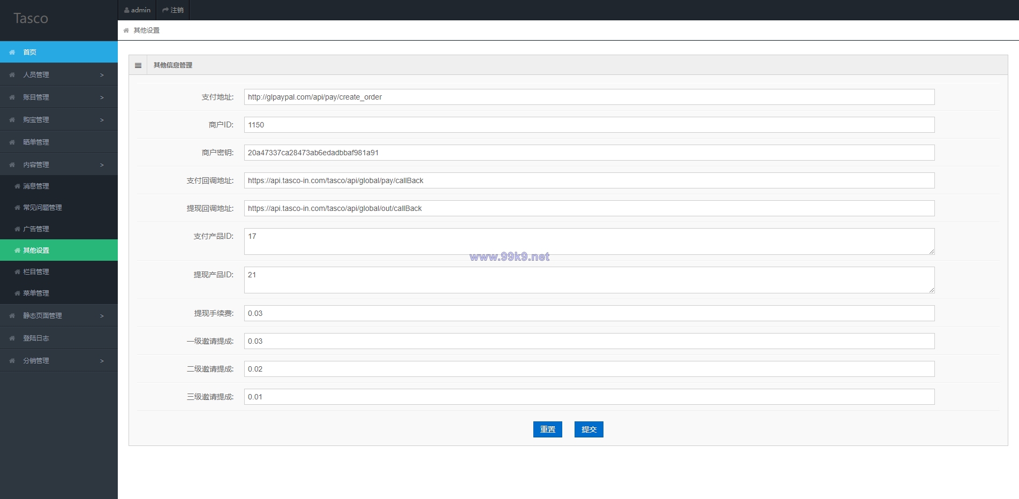This screenshot has width=1019, height=499.
Task: Click the 商户密钥 field label
Action: point(217,153)
